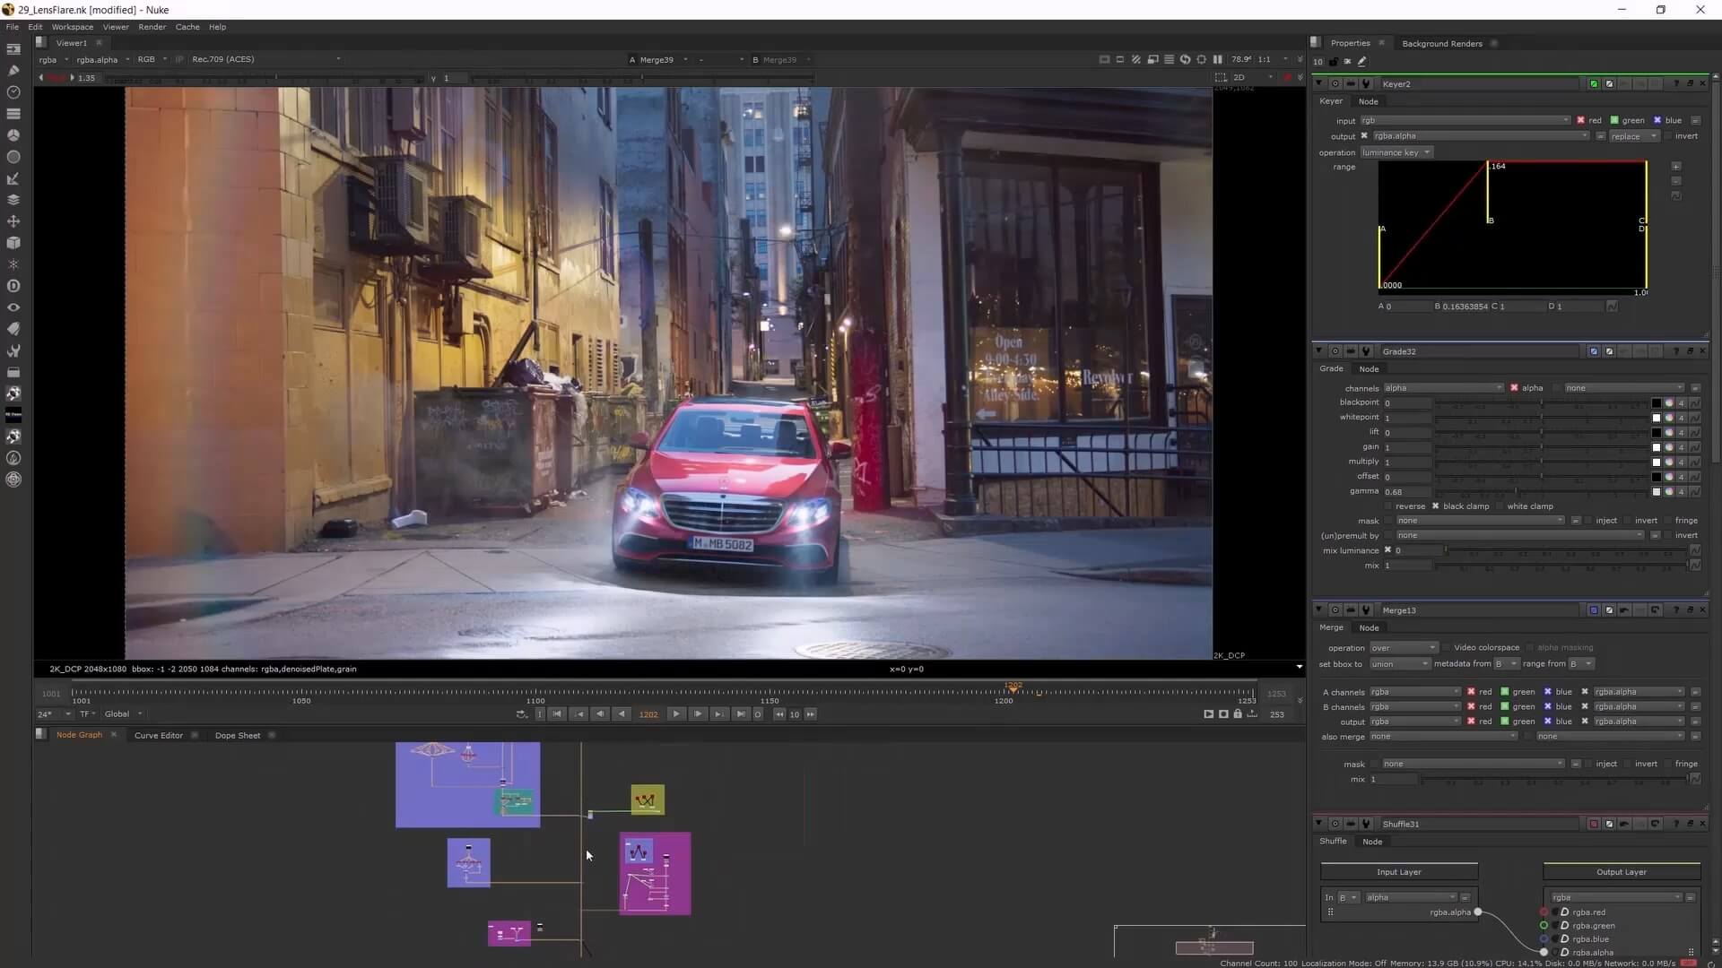The height and width of the screenshot is (968, 1722).
Task: Open Merge13 operation over dropdown
Action: coord(1403,648)
